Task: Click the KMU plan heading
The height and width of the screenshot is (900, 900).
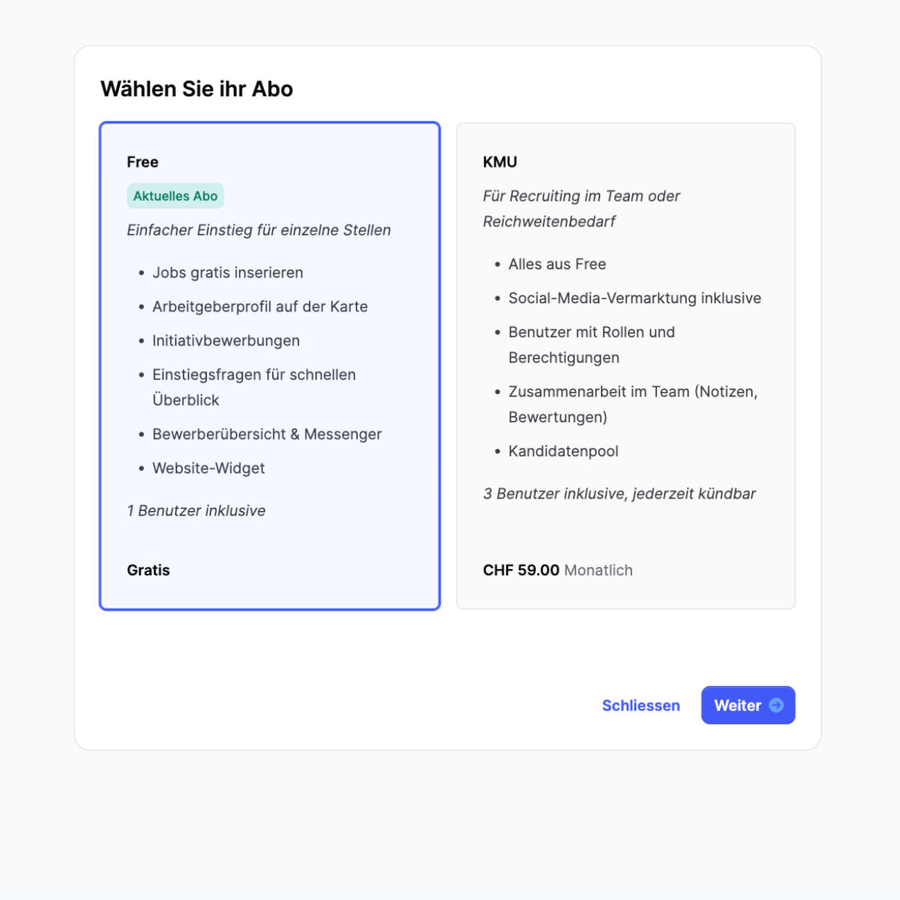Action: [500, 162]
